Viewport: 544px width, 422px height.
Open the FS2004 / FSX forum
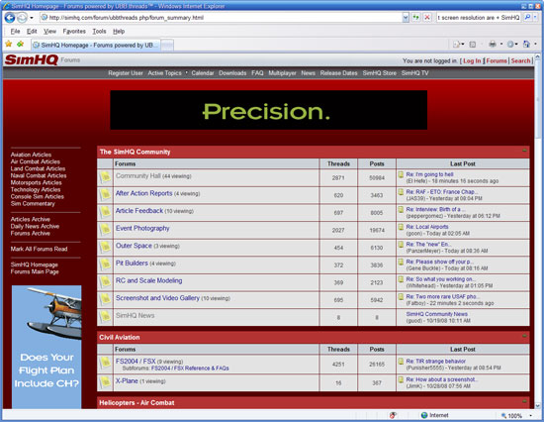click(x=136, y=362)
